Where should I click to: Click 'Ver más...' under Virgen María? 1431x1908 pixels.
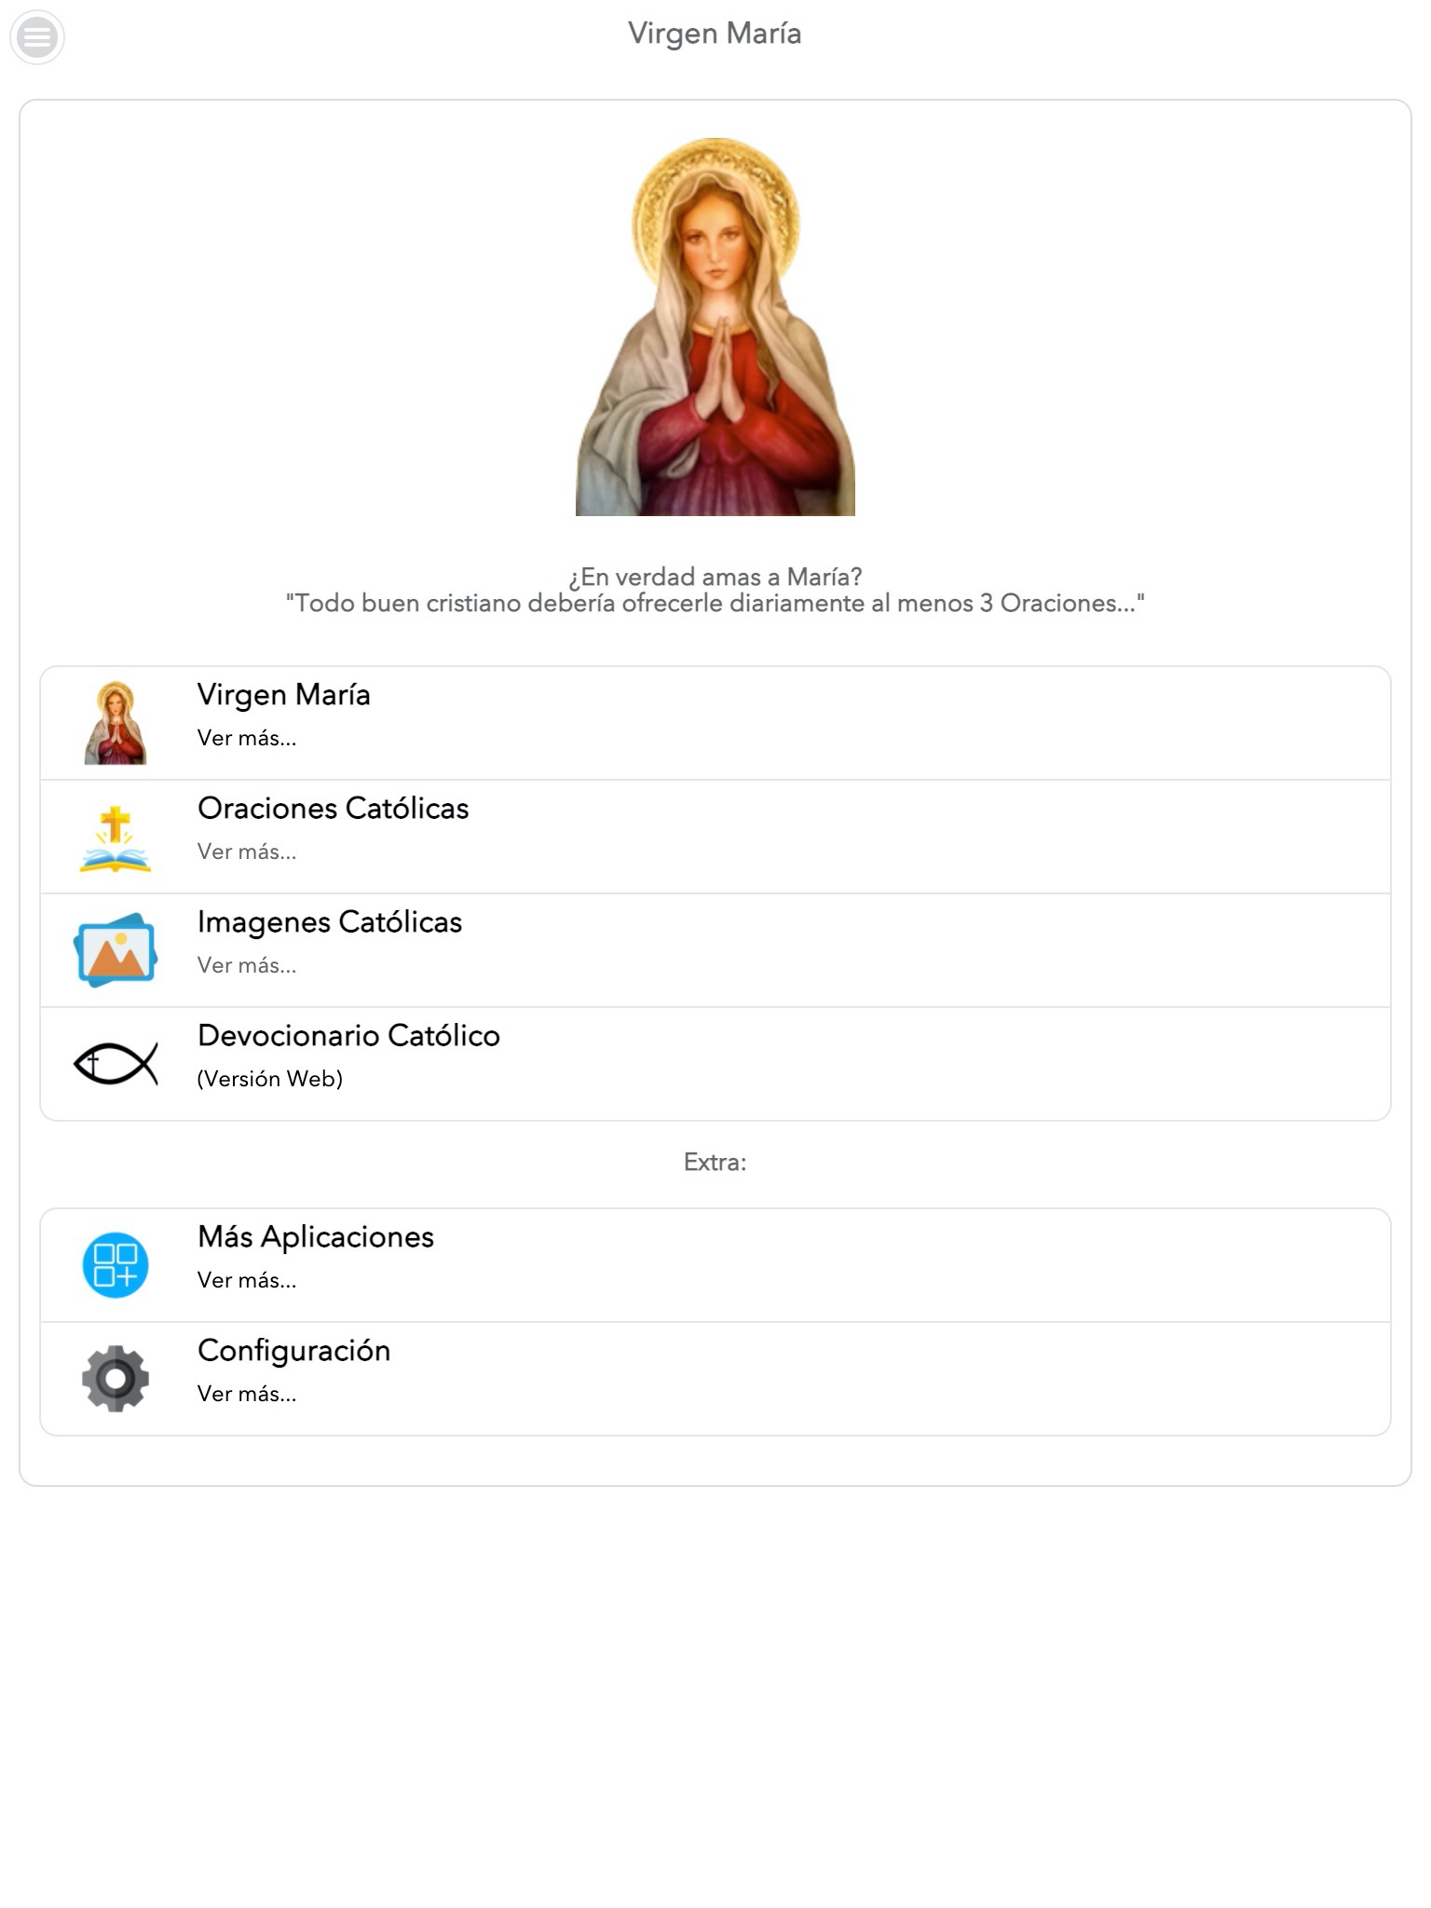click(247, 738)
